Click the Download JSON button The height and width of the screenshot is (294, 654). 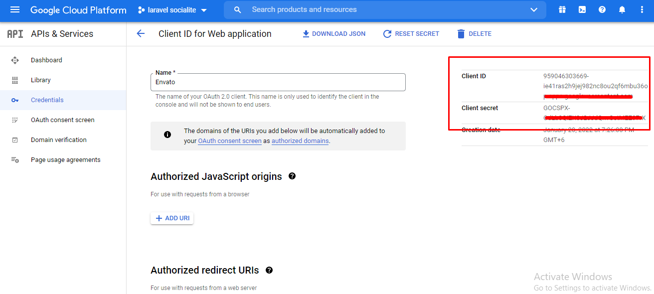coord(334,34)
